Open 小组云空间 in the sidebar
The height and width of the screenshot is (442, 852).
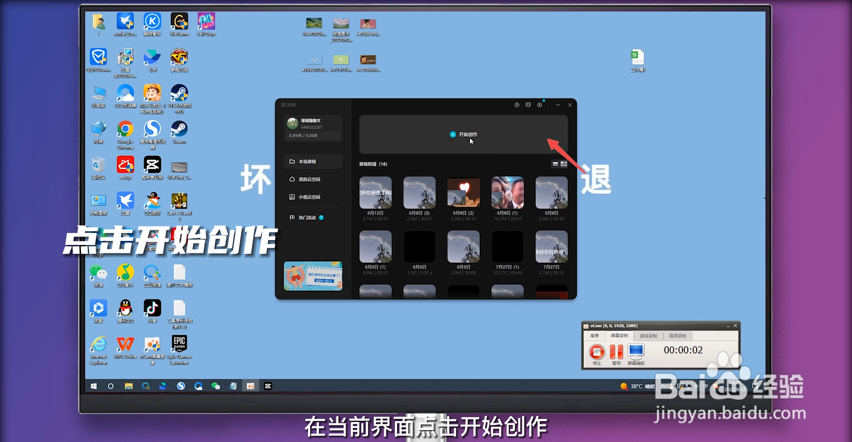308,197
